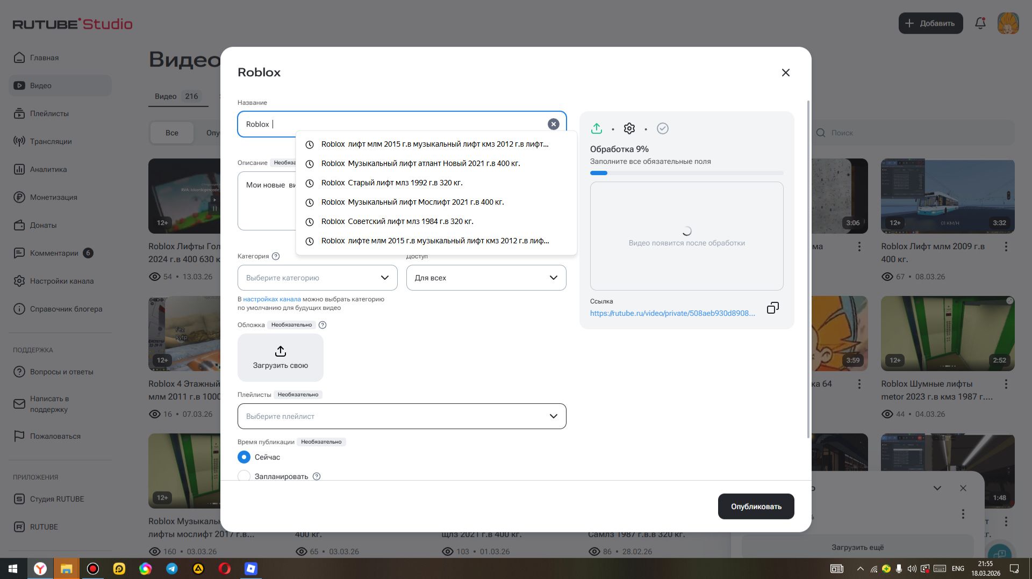Viewport: 1032px width, 579px height.
Task: Choose suggestion Roblox Советский лифт млз 1984
Action: point(436,221)
